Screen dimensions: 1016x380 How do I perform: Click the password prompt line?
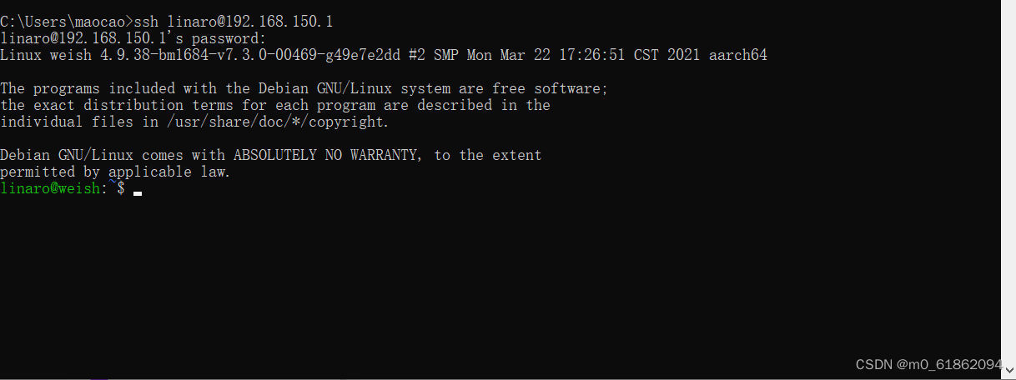click(x=133, y=38)
